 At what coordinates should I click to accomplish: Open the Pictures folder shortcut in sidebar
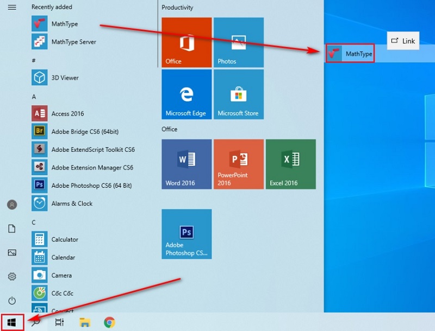coord(12,253)
